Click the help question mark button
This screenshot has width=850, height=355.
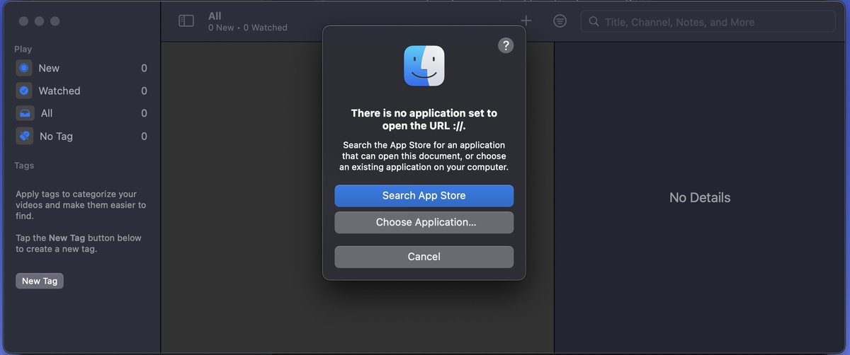pyautogui.click(x=505, y=45)
